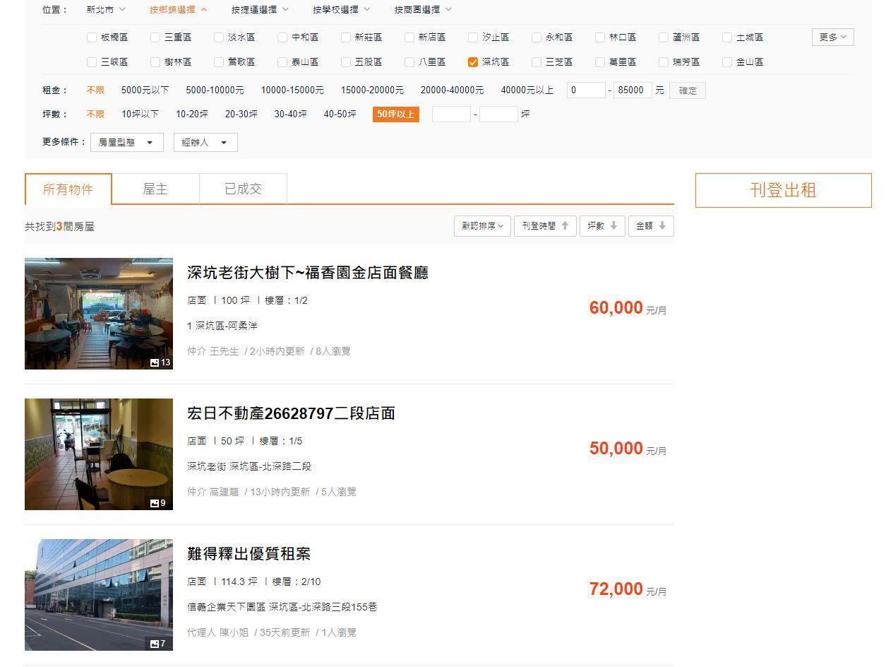
Task: Click the maximum 坪 area input field
Action: click(x=498, y=114)
